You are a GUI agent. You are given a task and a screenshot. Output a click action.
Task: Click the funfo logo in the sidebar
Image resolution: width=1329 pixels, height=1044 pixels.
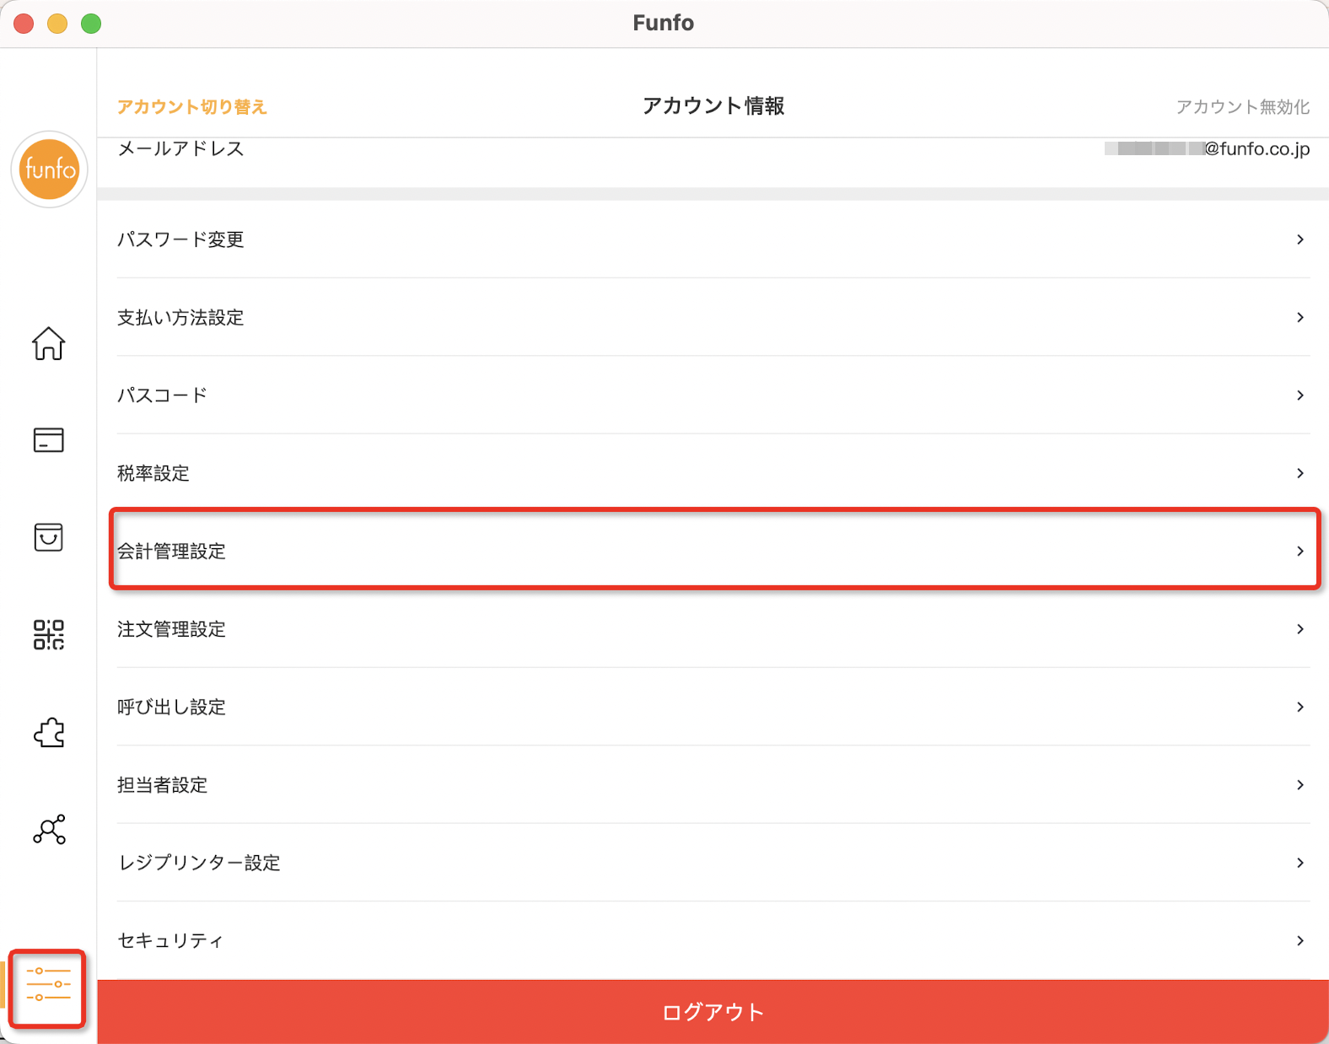tap(49, 170)
